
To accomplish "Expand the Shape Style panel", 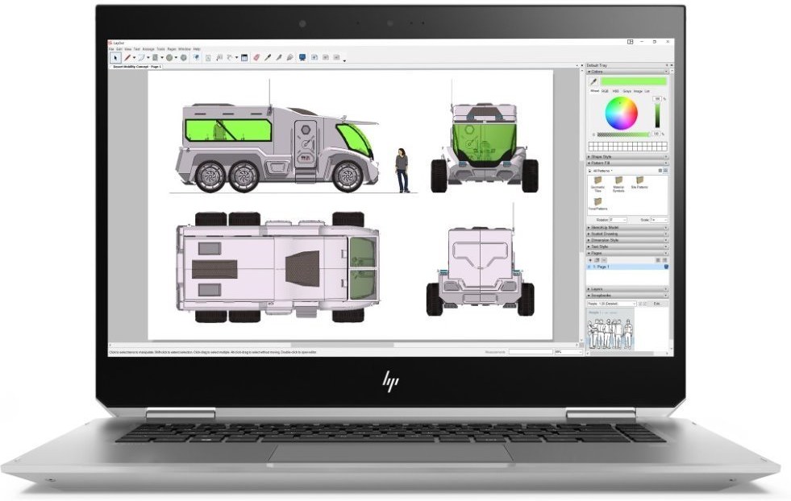I will pos(602,156).
